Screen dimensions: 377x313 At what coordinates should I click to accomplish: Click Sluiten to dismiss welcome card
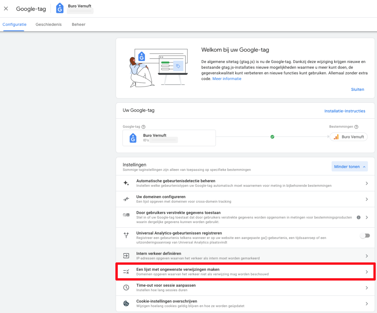tap(358, 89)
